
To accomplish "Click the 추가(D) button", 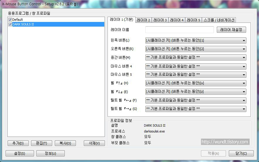I will coord(18,143).
